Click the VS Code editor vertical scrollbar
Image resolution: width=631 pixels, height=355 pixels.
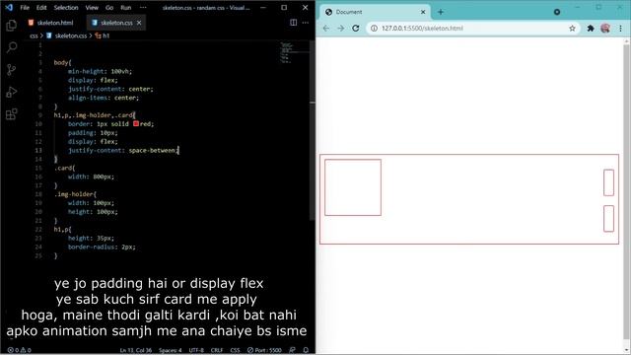point(313,131)
